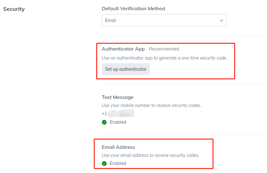Screen dimensions: 267x173
Task: Click the Set up authenticator button
Action: [126, 69]
